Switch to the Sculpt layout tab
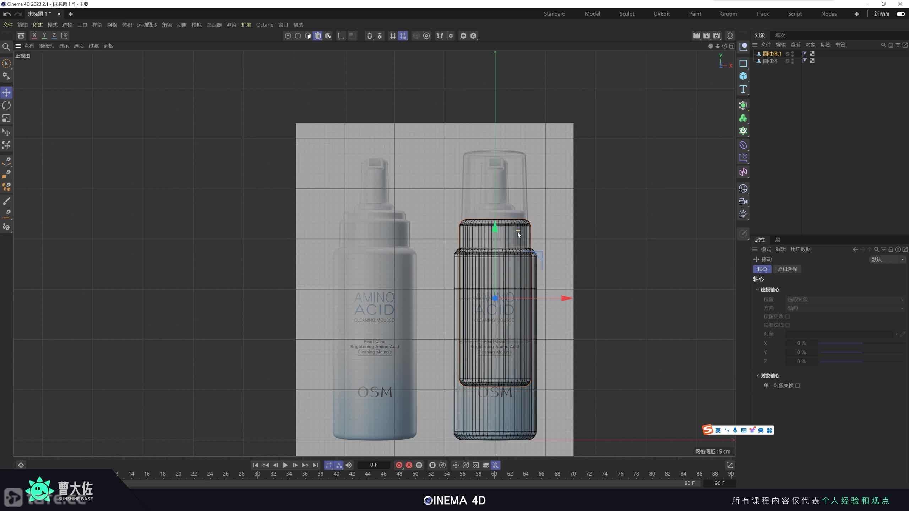909x511 pixels. point(626,14)
